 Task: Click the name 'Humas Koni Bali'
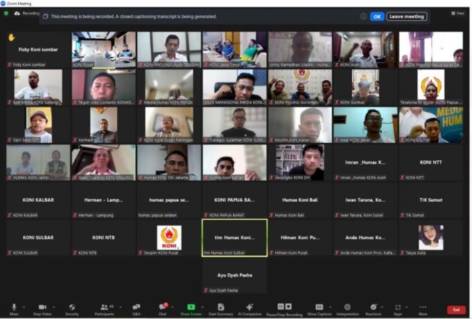click(x=300, y=200)
